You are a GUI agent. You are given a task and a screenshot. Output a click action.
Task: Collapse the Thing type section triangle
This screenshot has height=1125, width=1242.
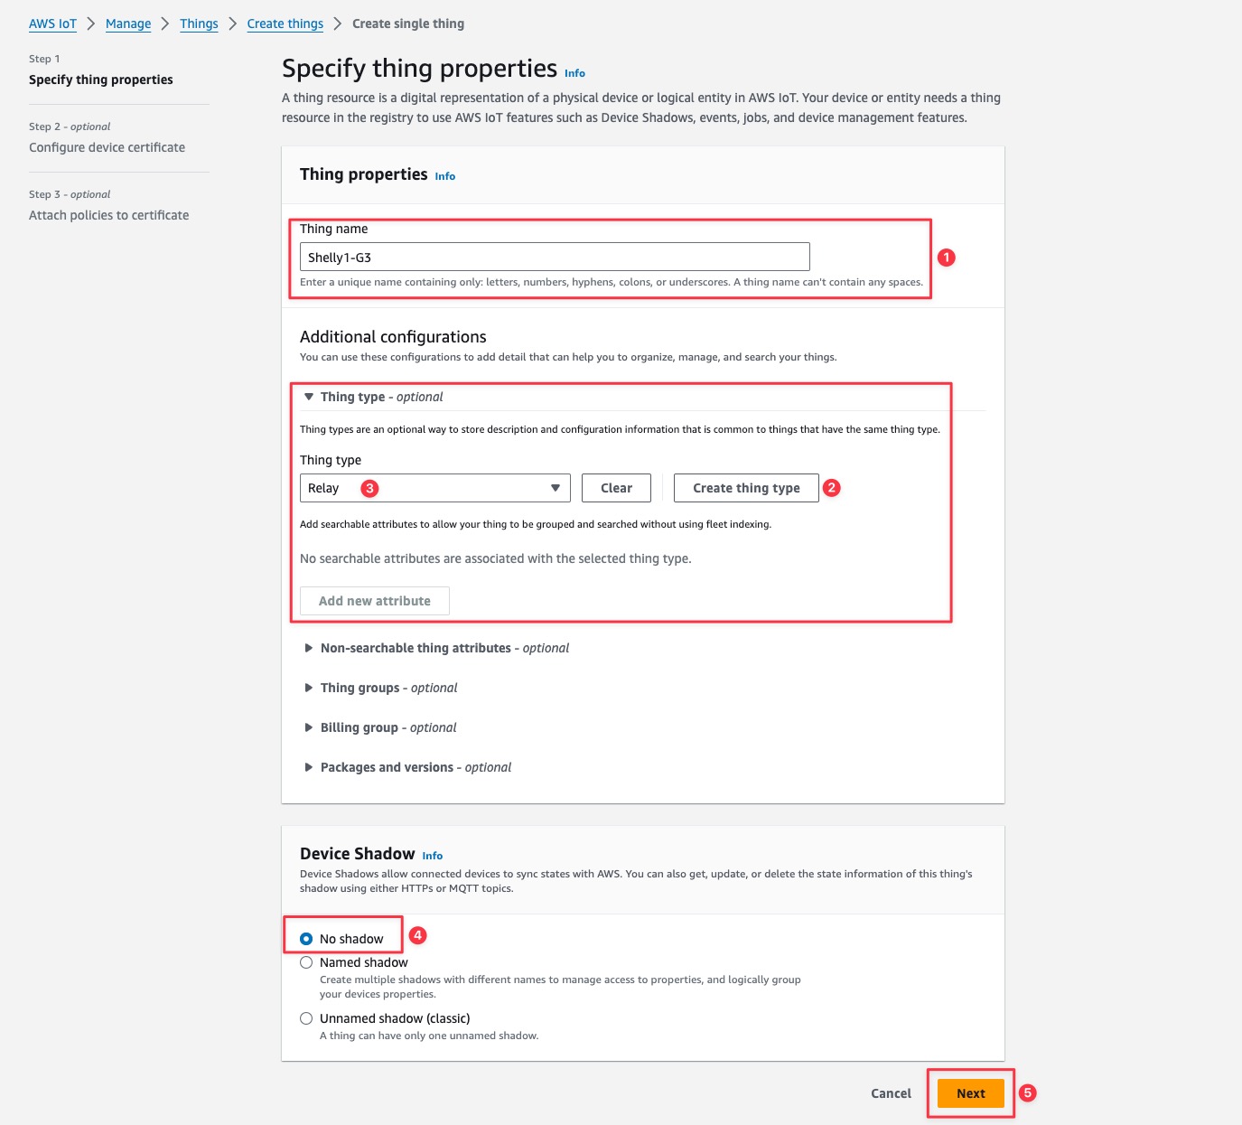click(309, 397)
